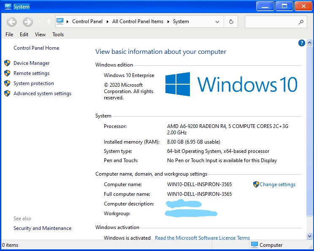Expand the chevron before System breadcrumb

[168, 21]
